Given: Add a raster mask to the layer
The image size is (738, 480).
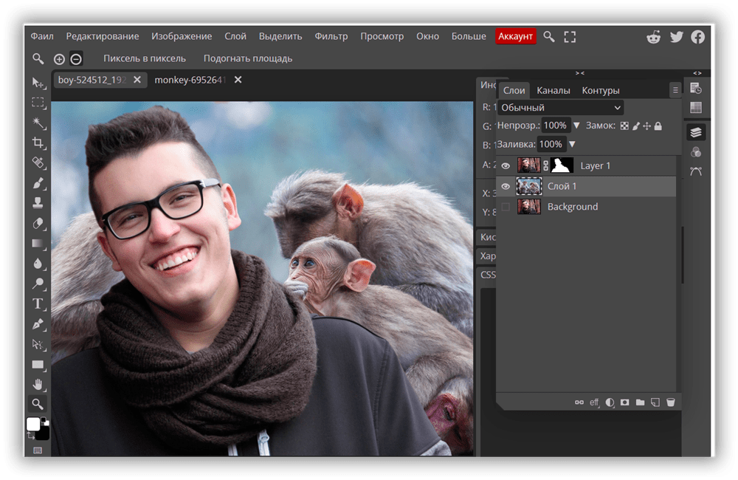Looking at the screenshot, I should [x=624, y=402].
